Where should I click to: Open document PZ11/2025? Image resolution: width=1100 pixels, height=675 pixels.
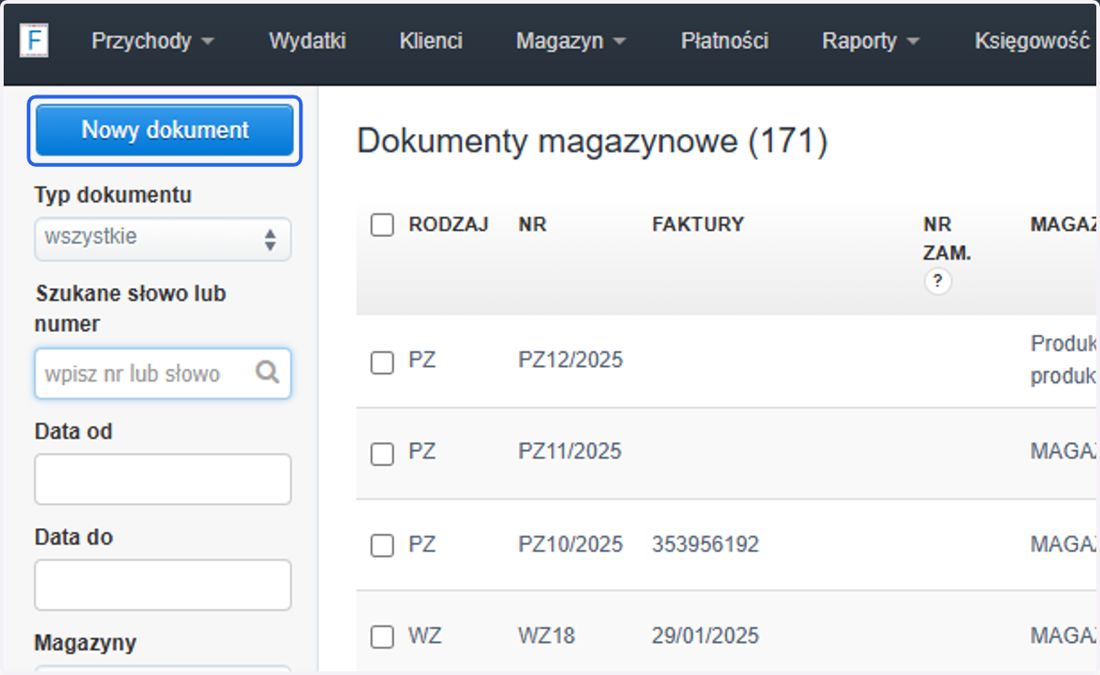(570, 451)
